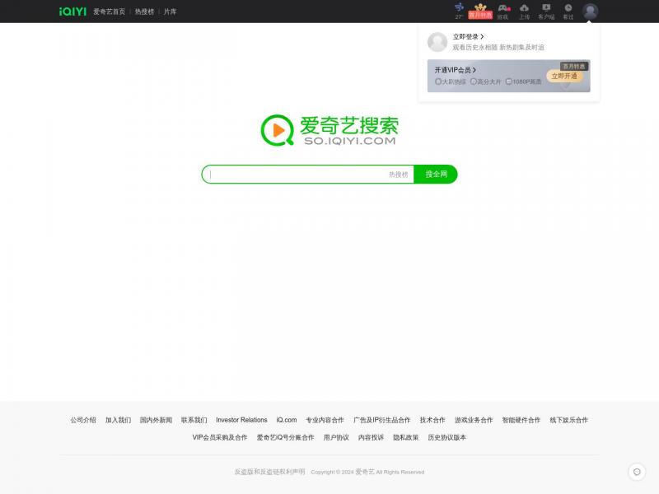Go to 爱奇艺首页 in the top nav
The width and height of the screenshot is (659, 494).
tap(110, 12)
